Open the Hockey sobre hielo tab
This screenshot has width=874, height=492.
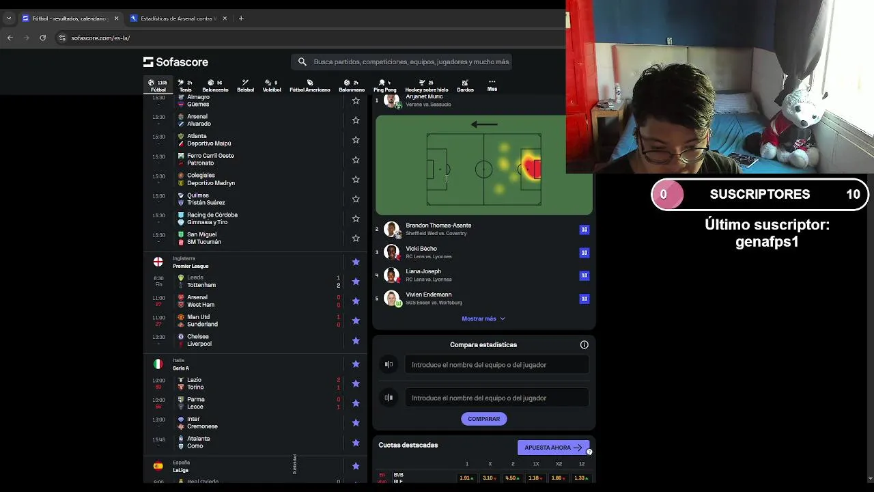pos(427,85)
